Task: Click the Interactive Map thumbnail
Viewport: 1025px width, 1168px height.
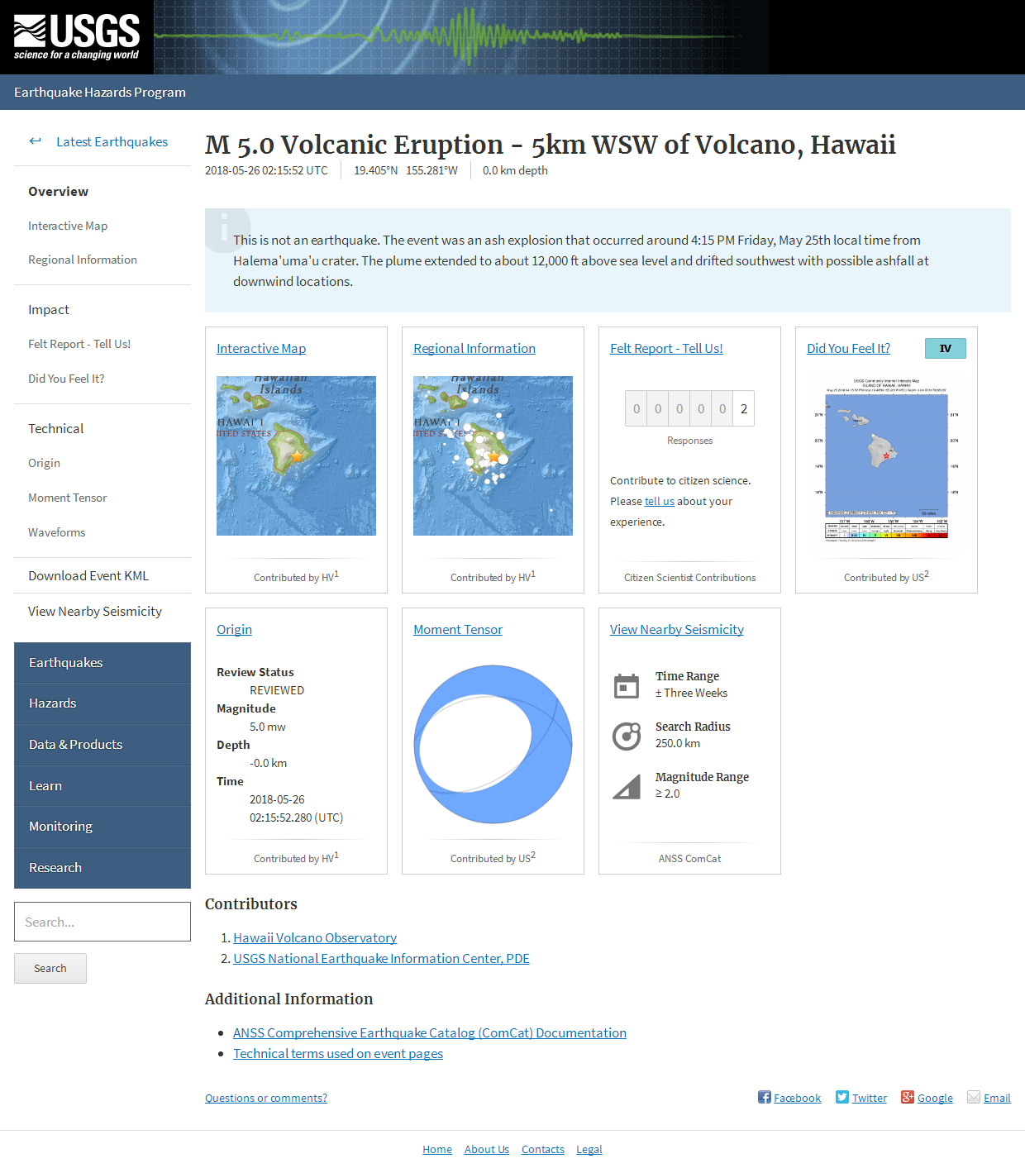Action: pyautogui.click(x=296, y=455)
